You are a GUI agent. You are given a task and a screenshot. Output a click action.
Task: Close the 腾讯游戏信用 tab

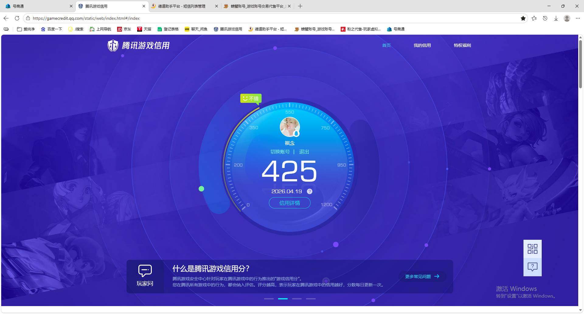coord(144,6)
